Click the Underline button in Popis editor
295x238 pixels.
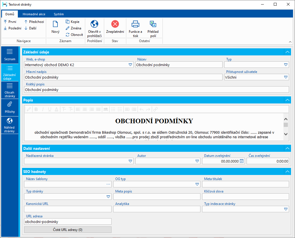point(50,109)
